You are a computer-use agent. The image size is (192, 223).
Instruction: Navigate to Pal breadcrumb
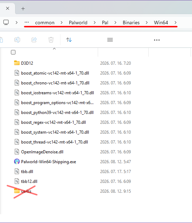[x=105, y=23]
